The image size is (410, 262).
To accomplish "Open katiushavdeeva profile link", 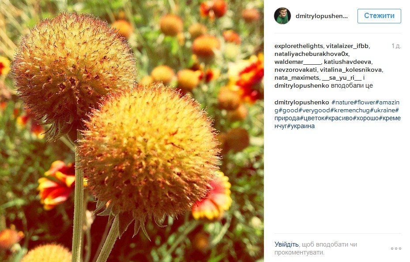I will coord(347,62).
